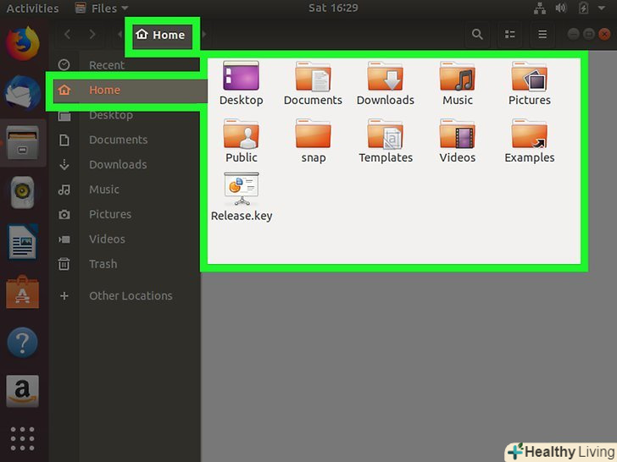617x462 pixels.
Task: Expand the system menu arrow
Action: 602,8
